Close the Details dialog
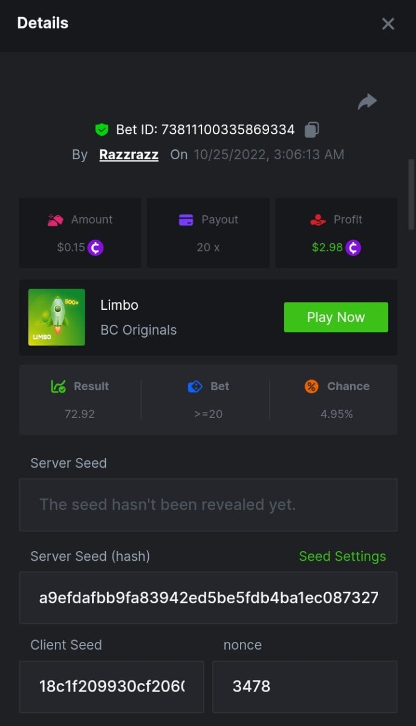 [x=388, y=24]
